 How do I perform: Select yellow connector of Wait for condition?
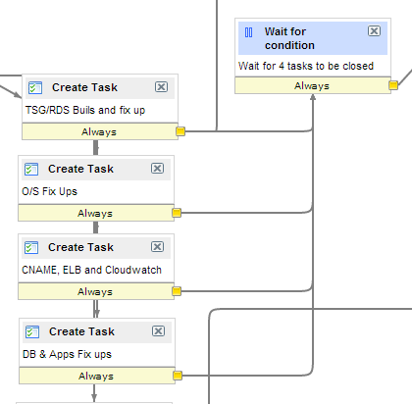point(393,85)
